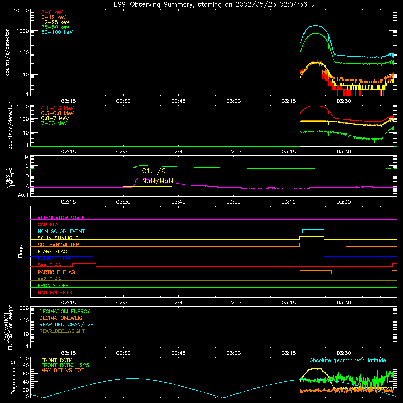
Task: Click the DECIMATION ENERGY or weight axis title
Action: click(x=8, y=327)
